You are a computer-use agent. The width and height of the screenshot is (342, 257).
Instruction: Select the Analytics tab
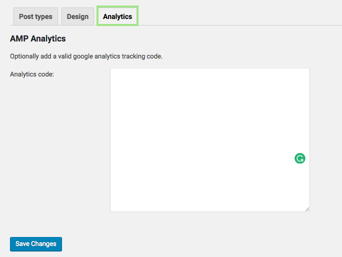[x=117, y=16]
